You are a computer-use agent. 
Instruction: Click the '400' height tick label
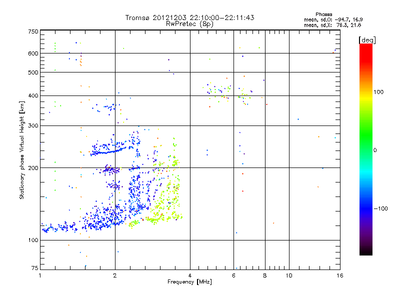click(33, 96)
